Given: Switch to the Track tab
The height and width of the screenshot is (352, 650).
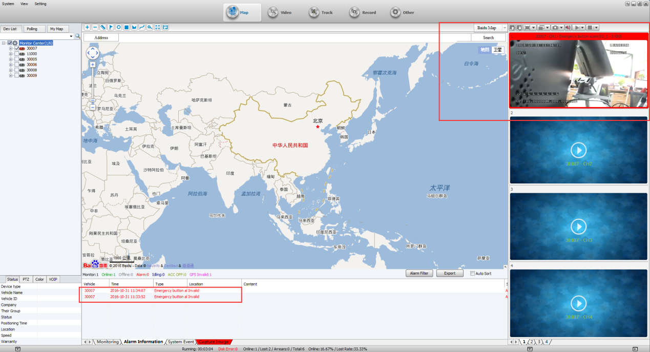Looking at the screenshot, I should pos(321,12).
